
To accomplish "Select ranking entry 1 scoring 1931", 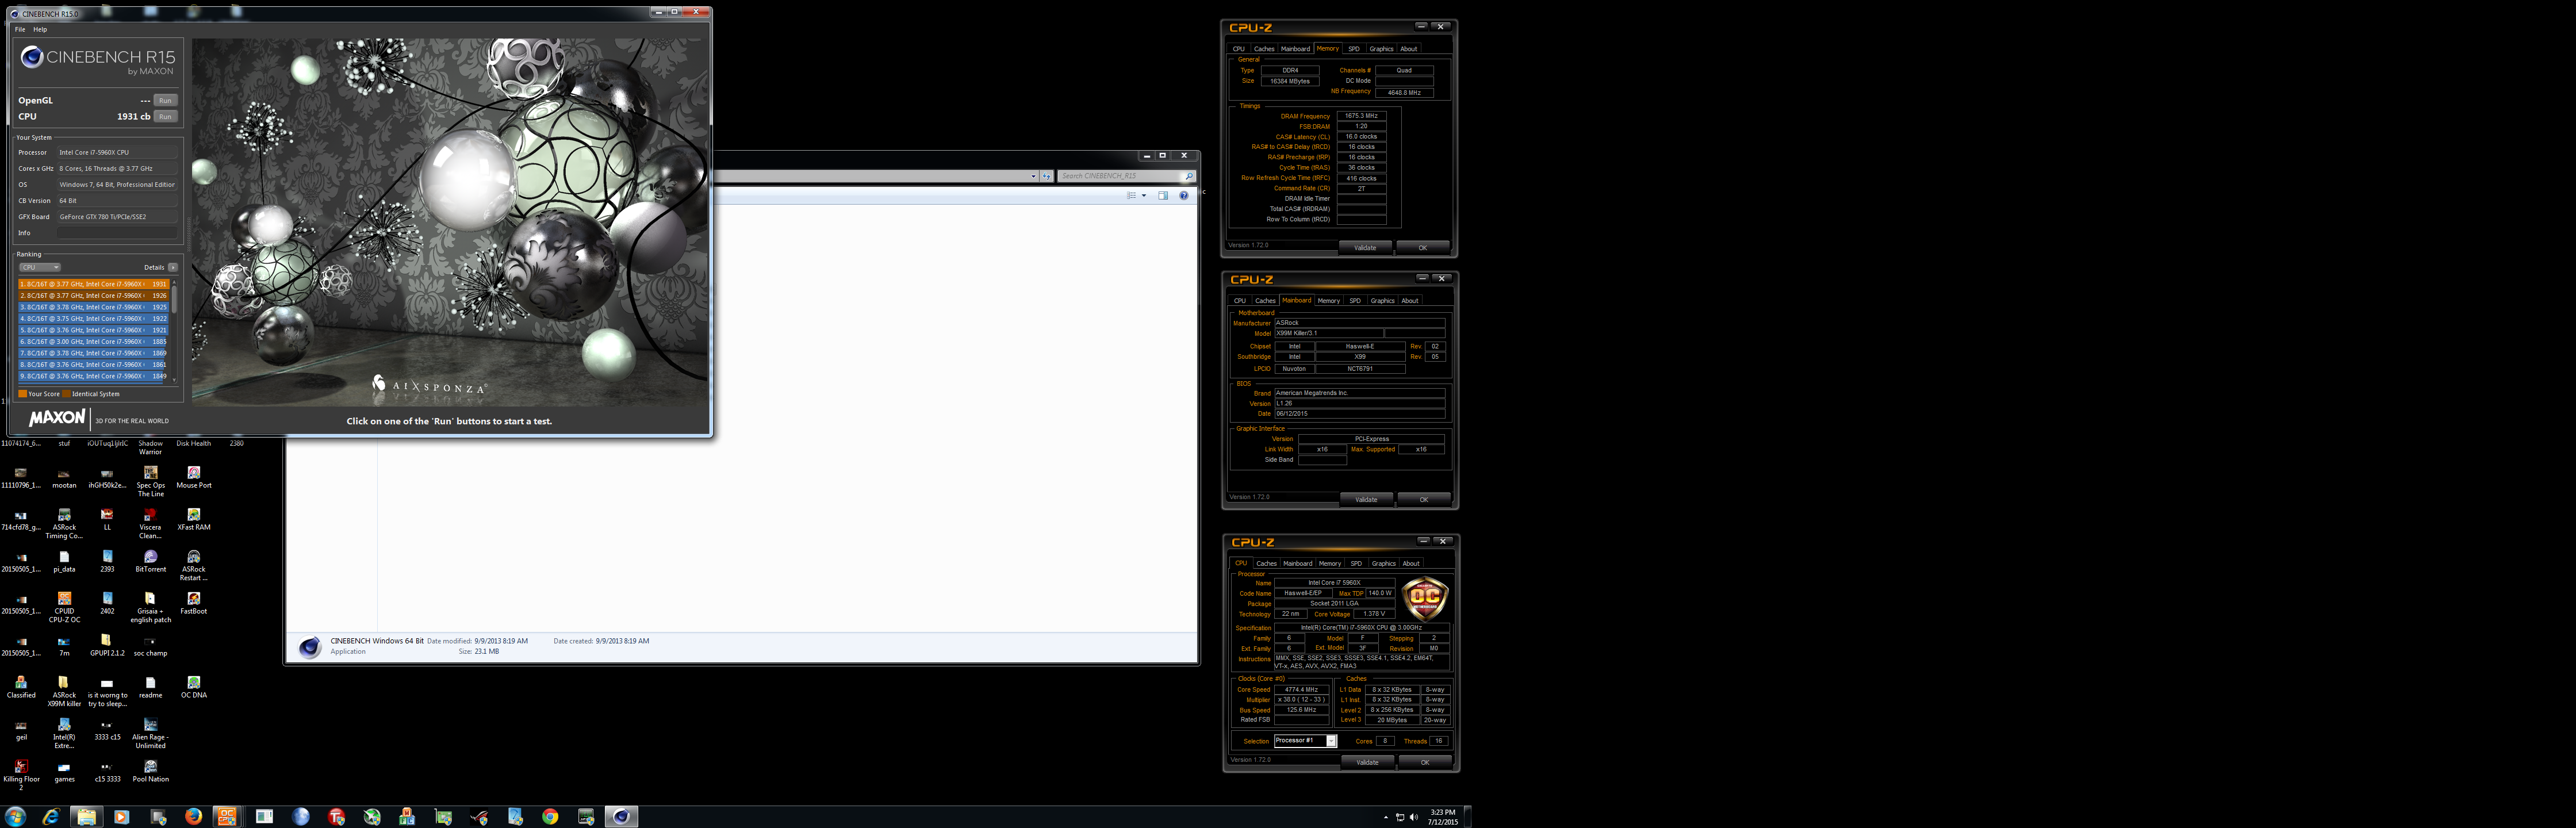I will 94,284.
